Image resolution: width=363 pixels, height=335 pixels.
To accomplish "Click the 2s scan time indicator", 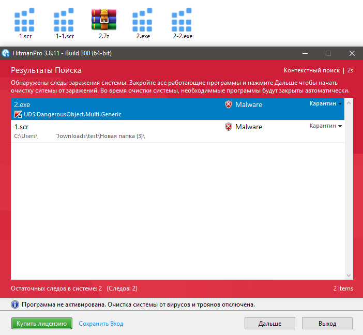I will point(350,70).
